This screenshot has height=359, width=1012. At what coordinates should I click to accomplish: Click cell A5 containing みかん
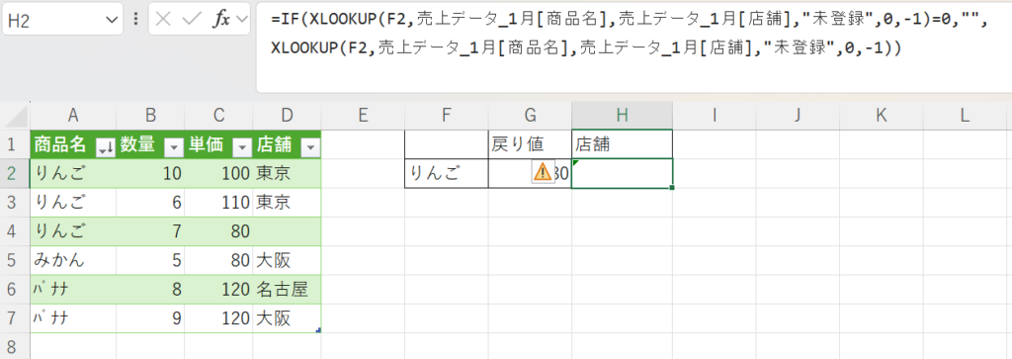click(73, 260)
